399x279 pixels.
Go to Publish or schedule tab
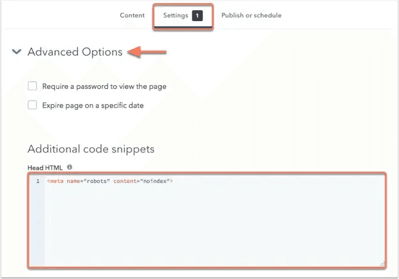click(251, 15)
